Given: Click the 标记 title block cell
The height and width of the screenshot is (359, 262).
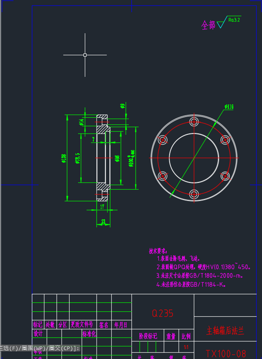Looking at the screenshot, I should click(x=38, y=325).
